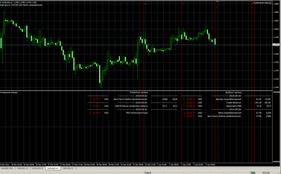Switch to the EURGBP,M30 chart tab
The height and width of the screenshot is (174, 281).
(7, 168)
